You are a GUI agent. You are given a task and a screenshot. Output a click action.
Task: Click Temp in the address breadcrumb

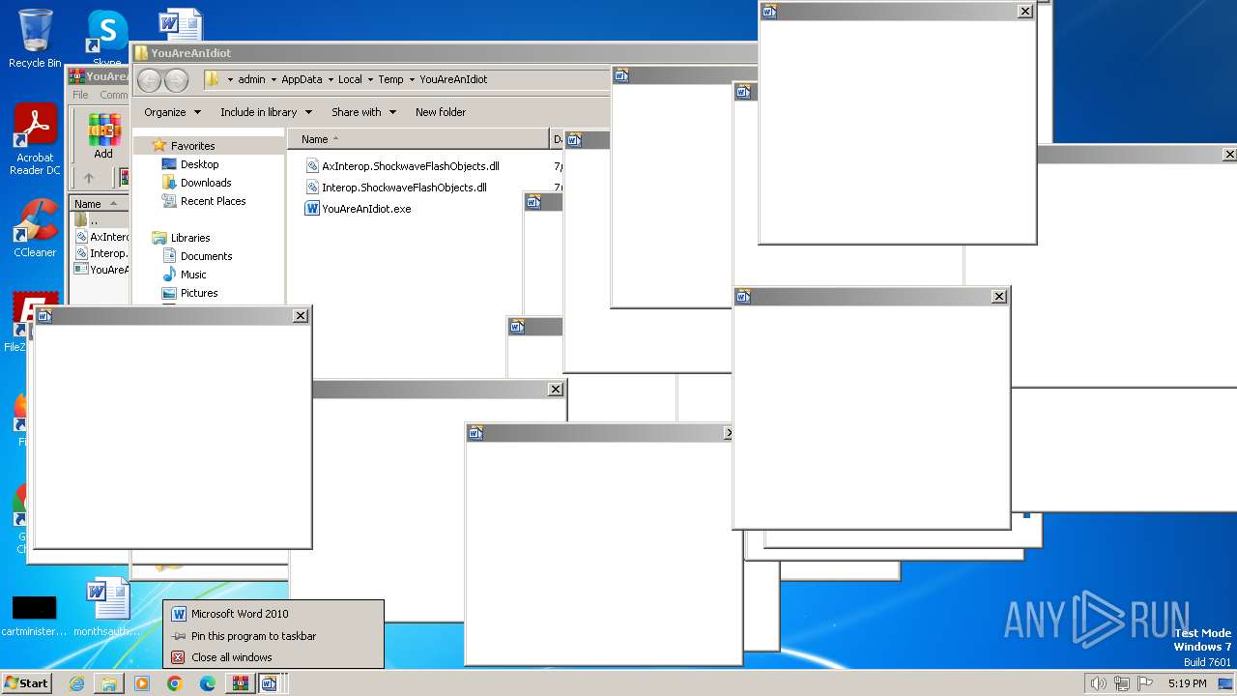(390, 79)
